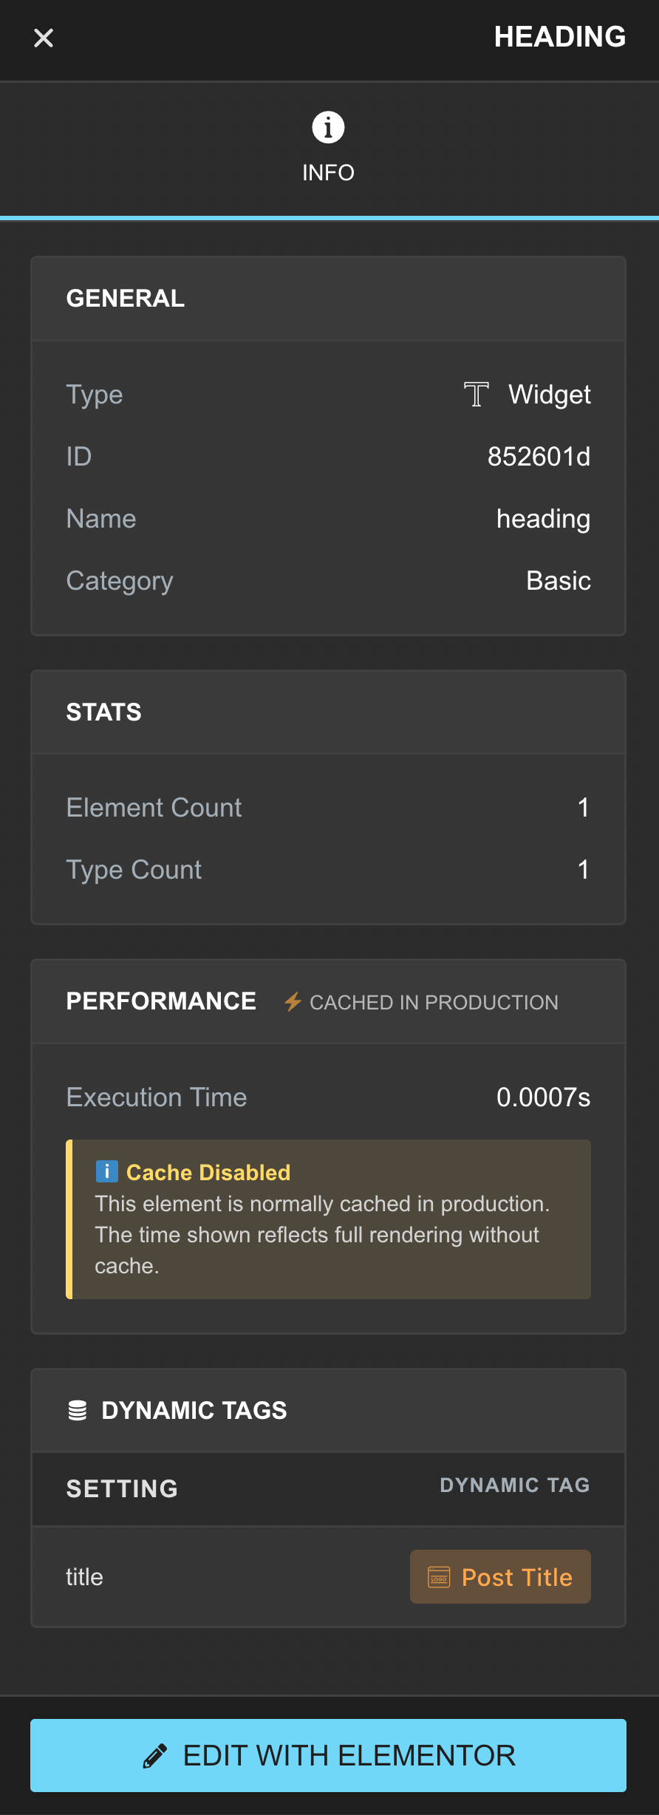Click the Execution Time value 0.0007s
The width and height of the screenshot is (659, 1815).
(x=544, y=1097)
